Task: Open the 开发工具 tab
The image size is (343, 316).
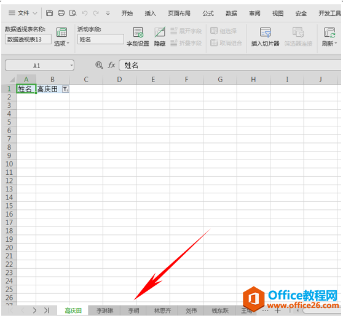Action: pos(329,13)
